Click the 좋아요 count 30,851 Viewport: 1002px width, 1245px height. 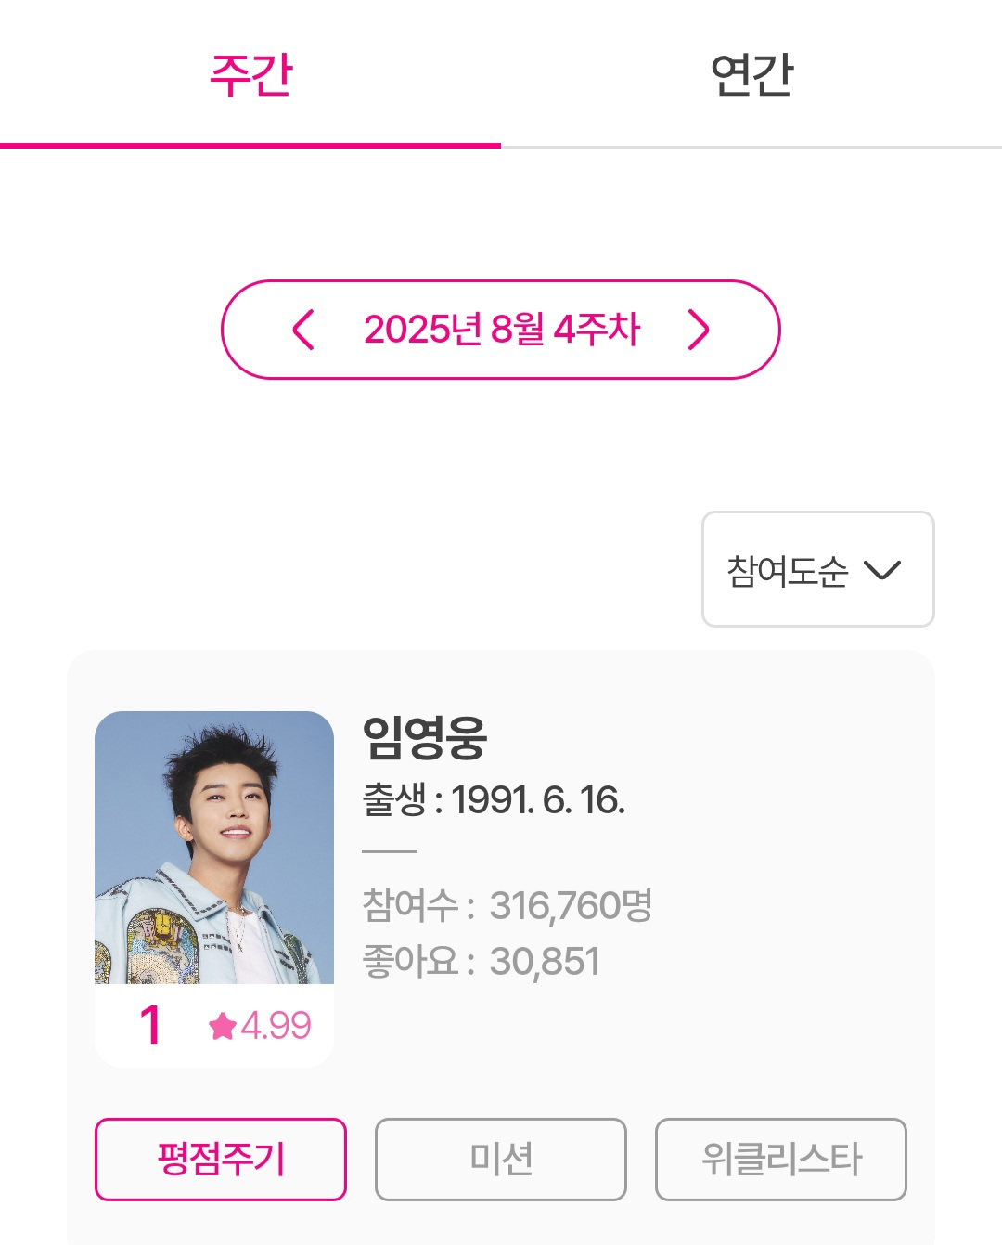coord(545,962)
